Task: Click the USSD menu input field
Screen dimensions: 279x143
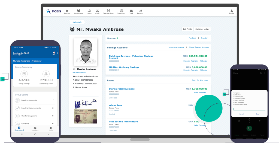Action: point(249,109)
